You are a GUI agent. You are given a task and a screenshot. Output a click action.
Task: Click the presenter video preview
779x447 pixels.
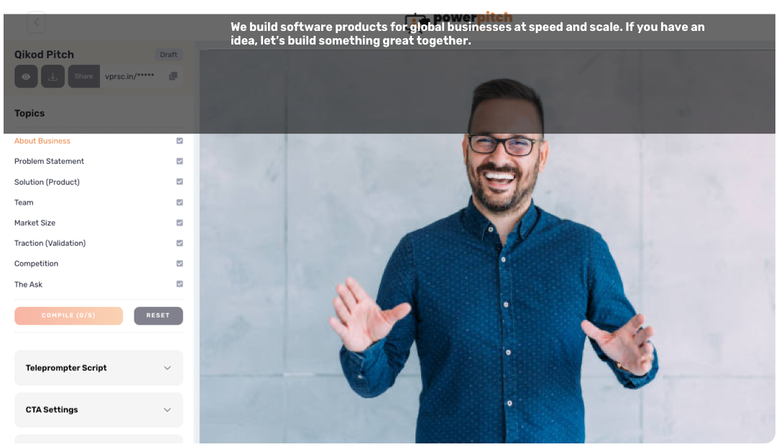pos(487,246)
